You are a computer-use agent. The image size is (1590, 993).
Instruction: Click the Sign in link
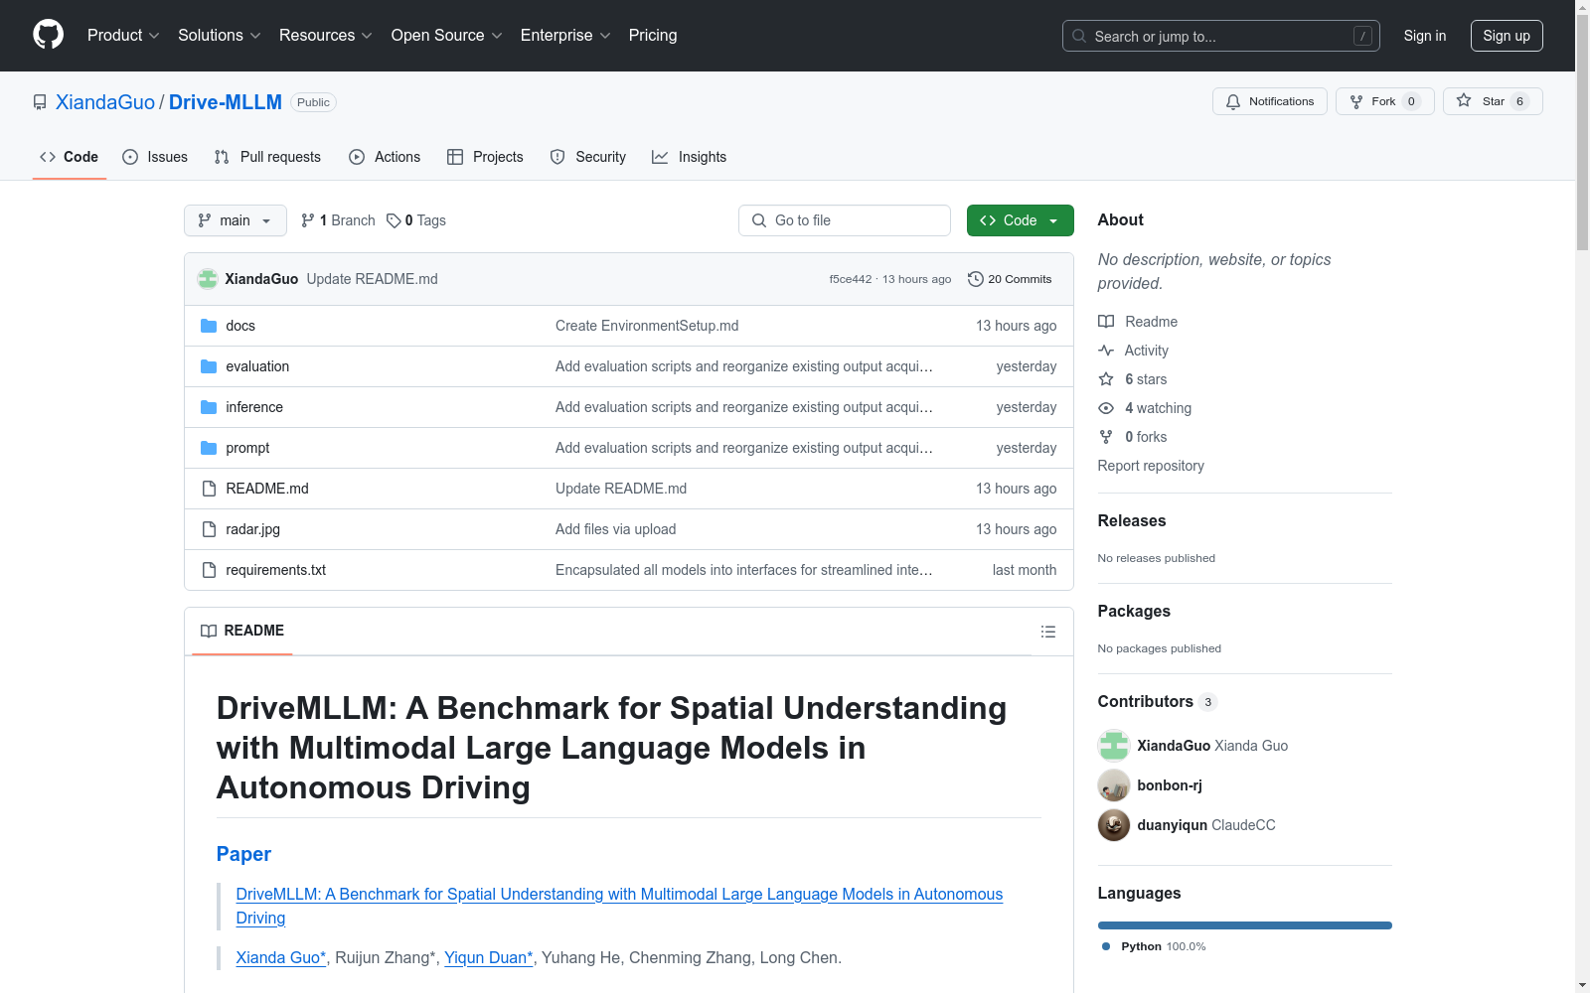[1425, 36]
